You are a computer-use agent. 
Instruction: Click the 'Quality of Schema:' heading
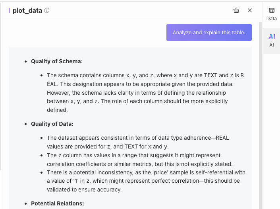pos(56,61)
